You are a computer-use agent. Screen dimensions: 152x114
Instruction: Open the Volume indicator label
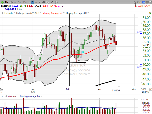(x=12, y=96)
